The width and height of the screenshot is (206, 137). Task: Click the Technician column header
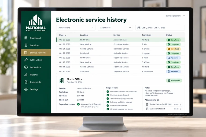point(146,35)
